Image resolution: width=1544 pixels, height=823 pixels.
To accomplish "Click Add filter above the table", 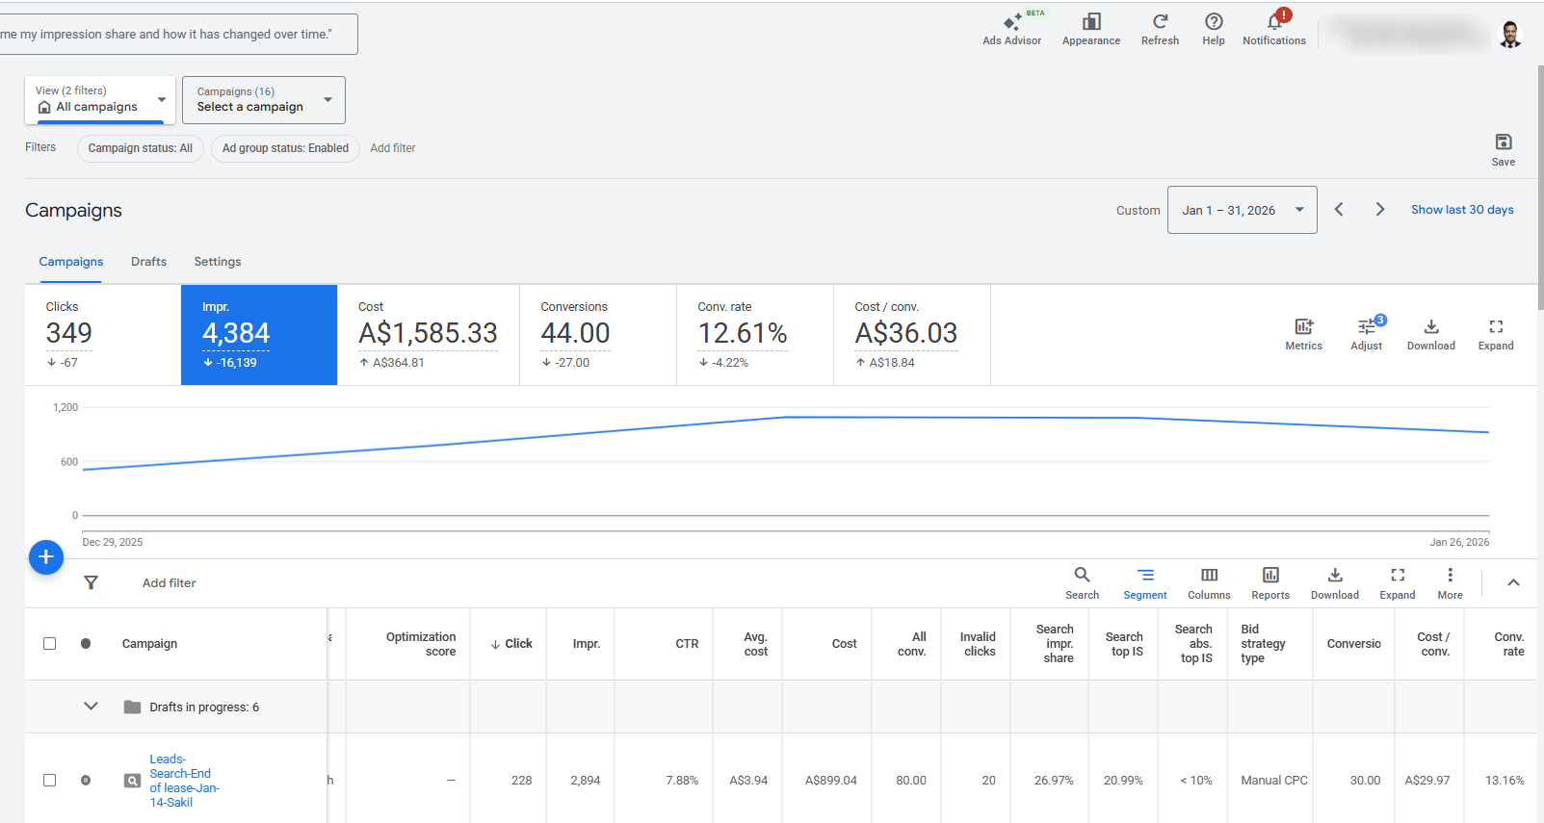I will tap(170, 583).
